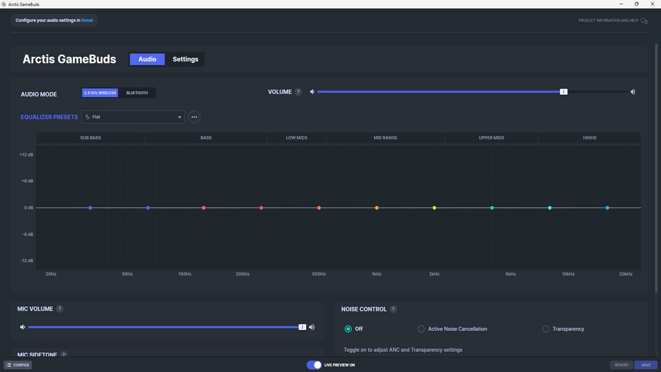Select Bluetooth audio mode
The width and height of the screenshot is (661, 372).
point(137,93)
